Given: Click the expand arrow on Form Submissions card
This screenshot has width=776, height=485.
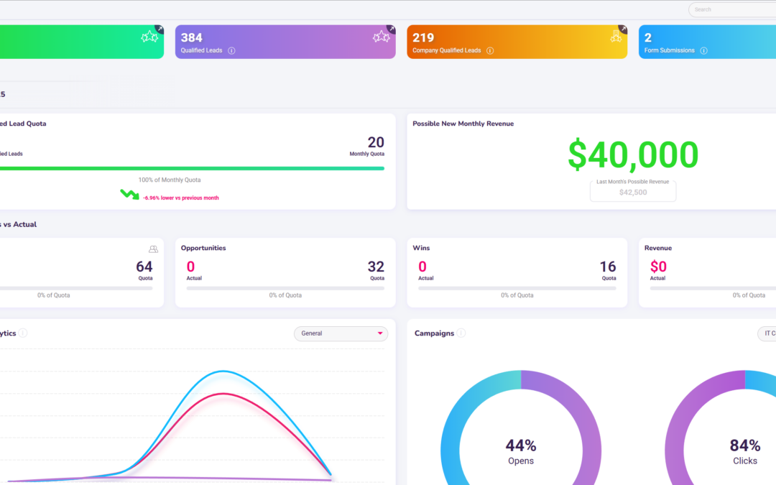Looking at the screenshot, I should point(773,29).
